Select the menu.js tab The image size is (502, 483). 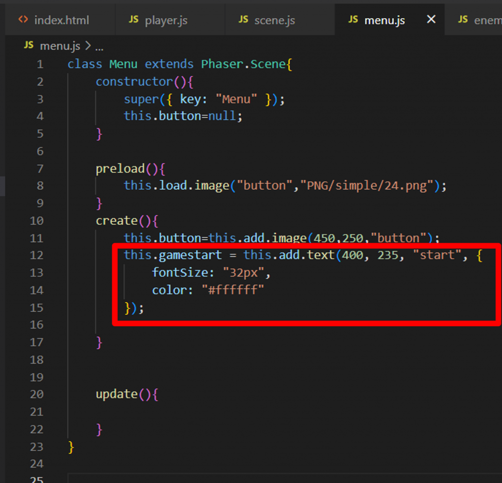(384, 20)
